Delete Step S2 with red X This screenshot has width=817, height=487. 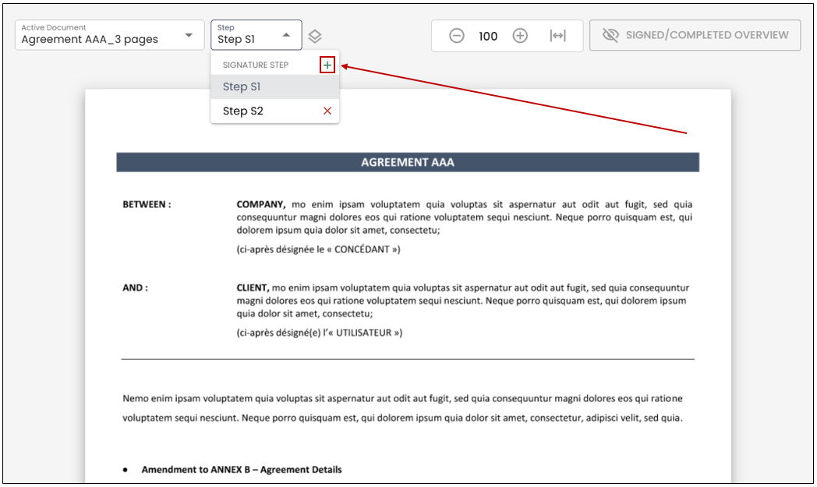coord(327,111)
